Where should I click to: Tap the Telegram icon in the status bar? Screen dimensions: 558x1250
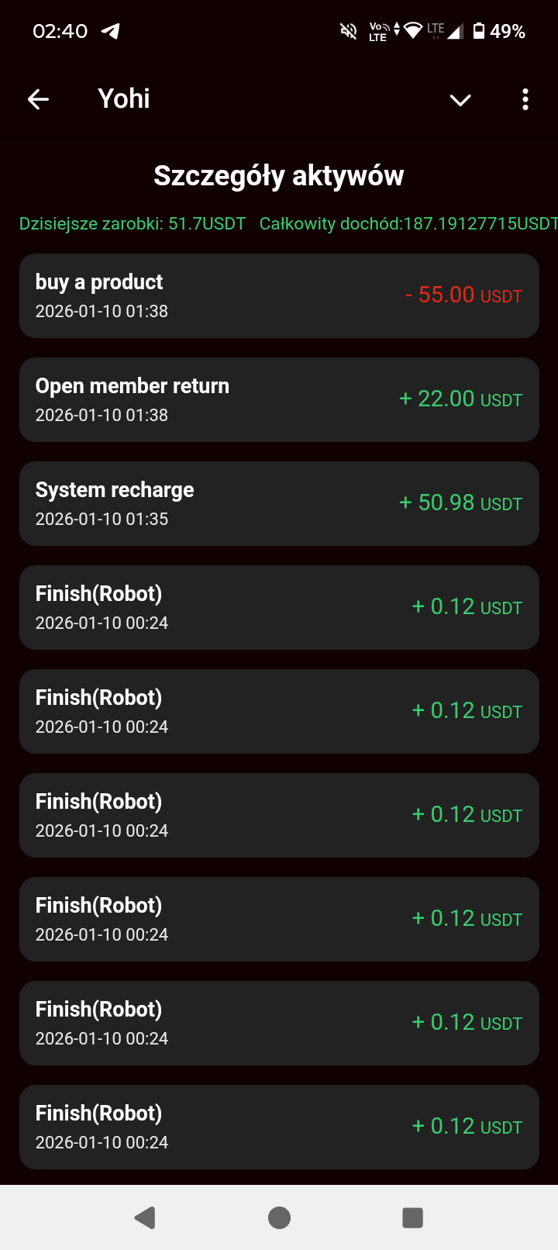coord(110,31)
